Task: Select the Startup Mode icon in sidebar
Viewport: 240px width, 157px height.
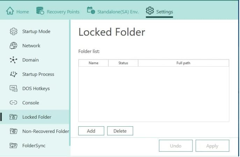Action: click(x=14, y=31)
